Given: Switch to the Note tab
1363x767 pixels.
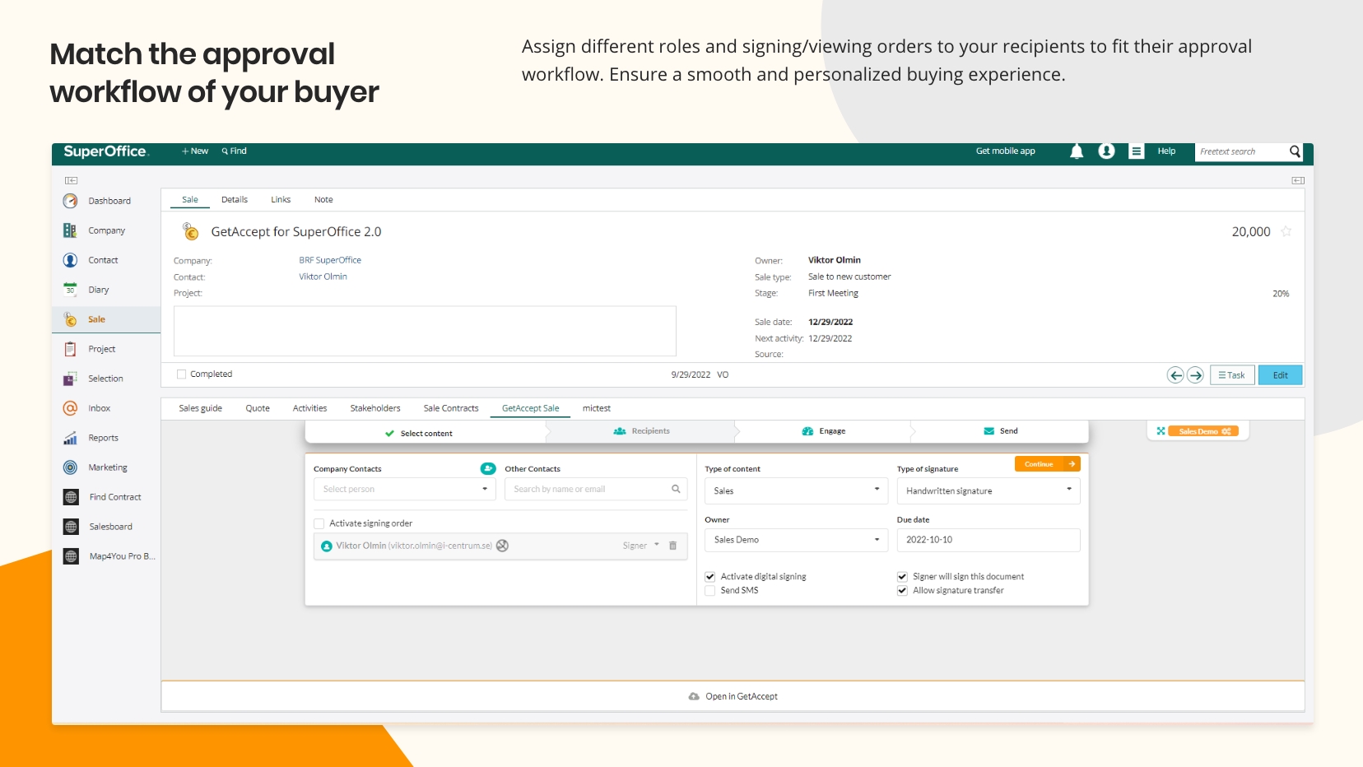Looking at the screenshot, I should point(323,200).
